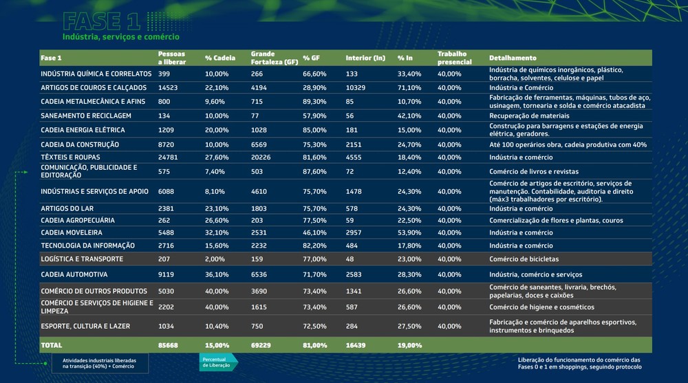Click the "Detalhamento" column header

513,58
